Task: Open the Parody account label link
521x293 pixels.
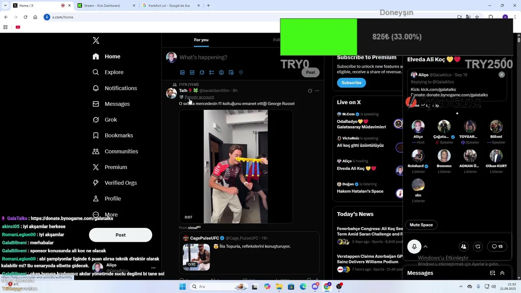Action: pos(199,97)
